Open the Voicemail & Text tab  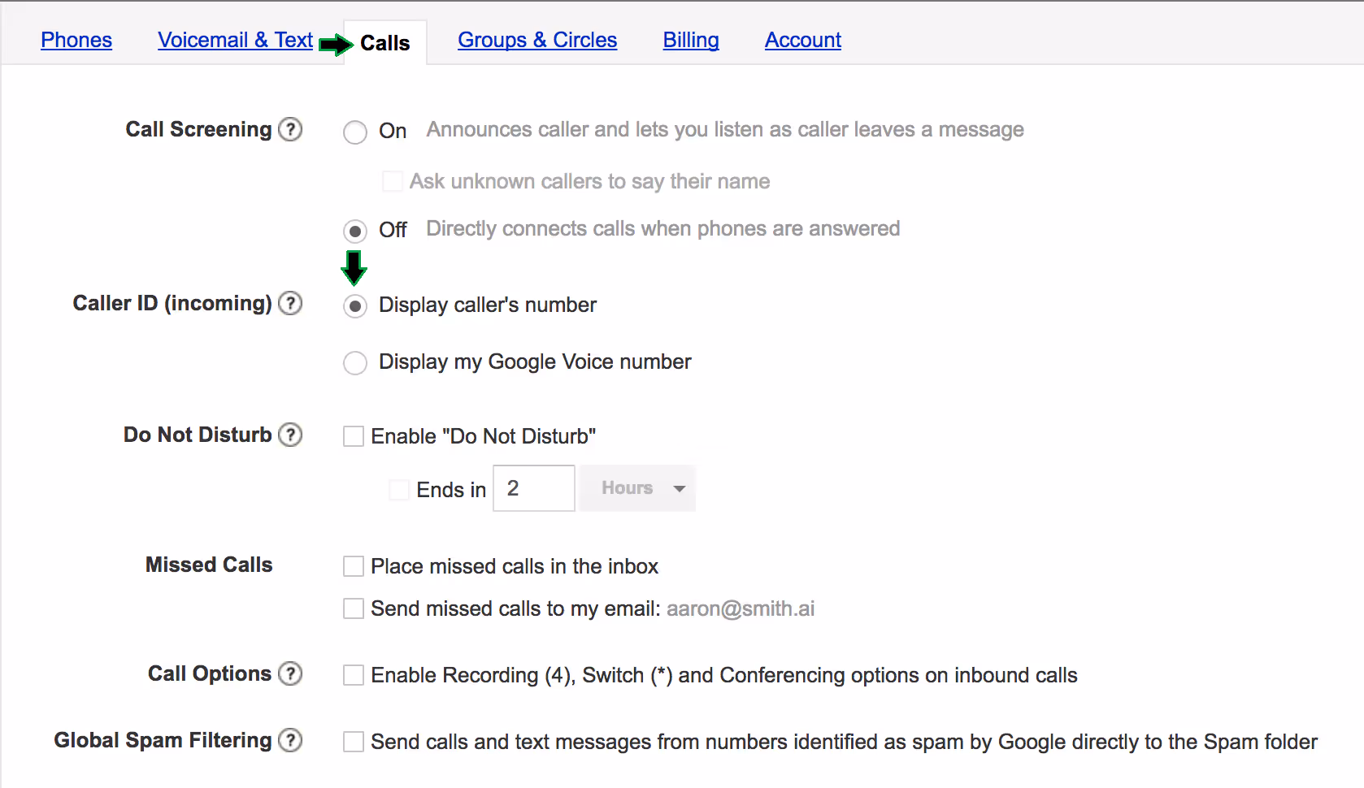tap(235, 40)
